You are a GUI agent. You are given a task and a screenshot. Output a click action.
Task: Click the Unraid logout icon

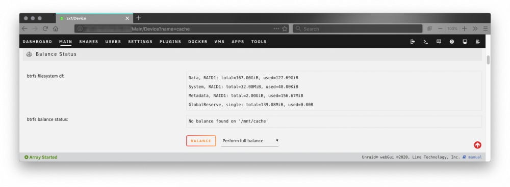click(413, 42)
